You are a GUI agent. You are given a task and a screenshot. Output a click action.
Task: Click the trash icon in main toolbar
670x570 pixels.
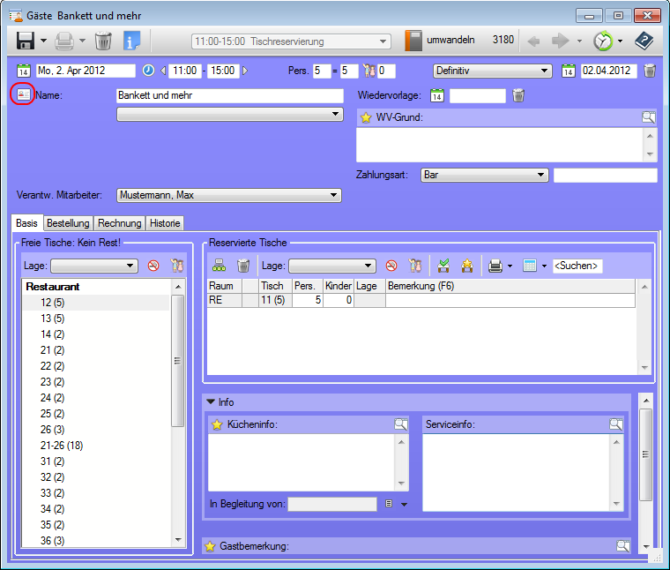pyautogui.click(x=103, y=41)
